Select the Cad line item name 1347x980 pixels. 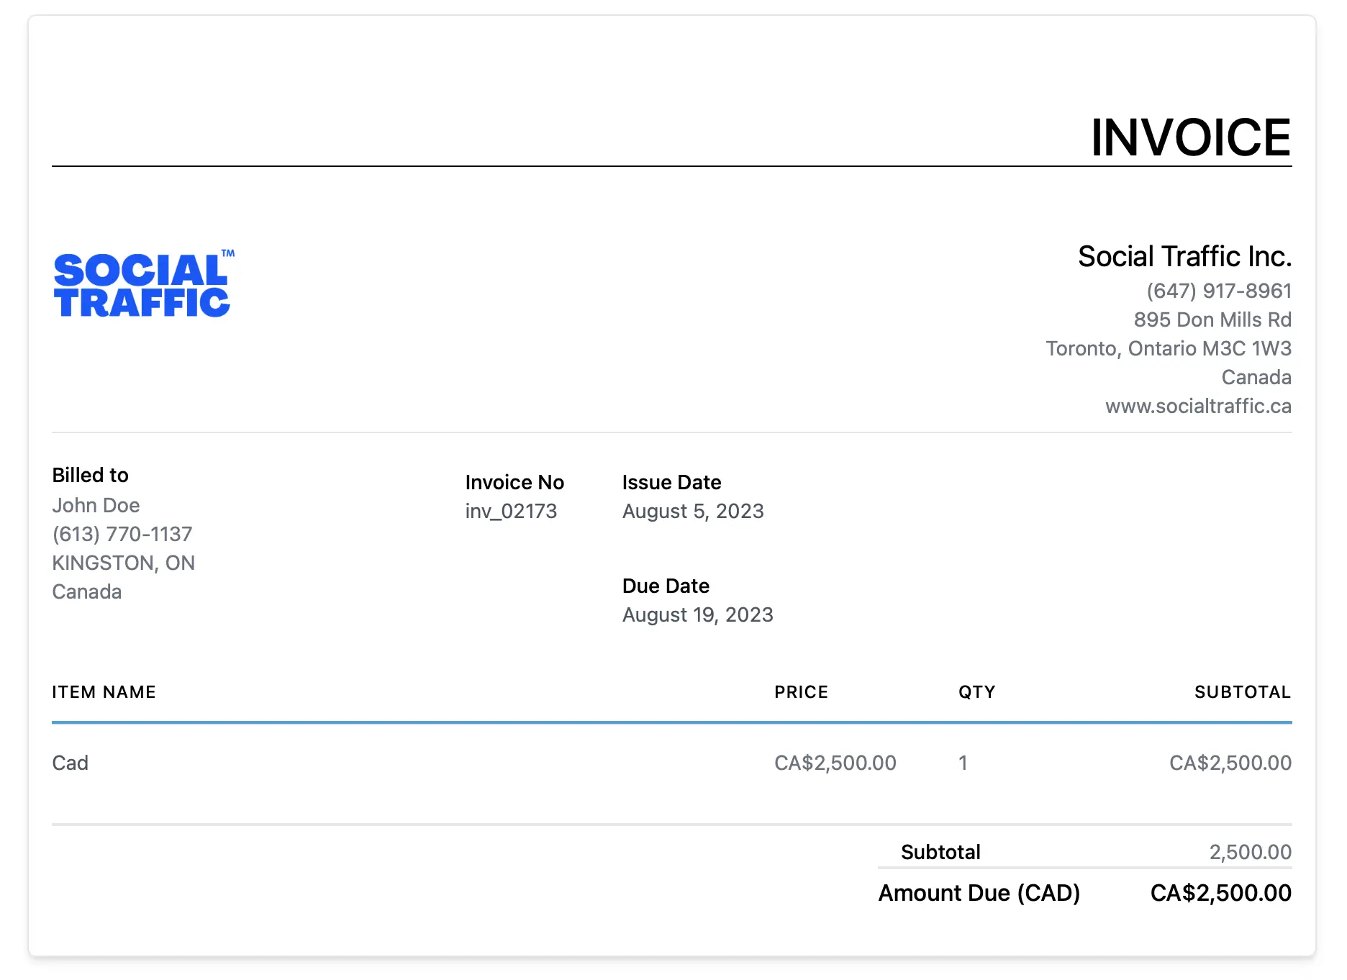click(71, 763)
